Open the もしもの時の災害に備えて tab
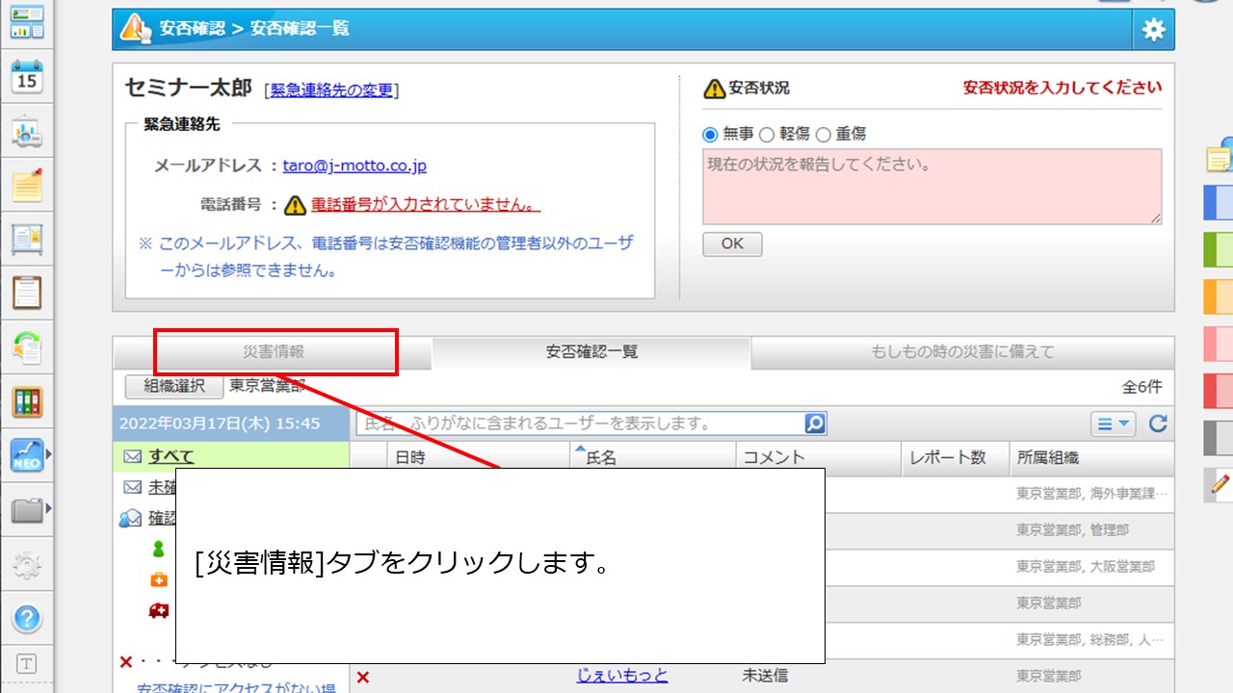The height and width of the screenshot is (693, 1233). click(962, 352)
